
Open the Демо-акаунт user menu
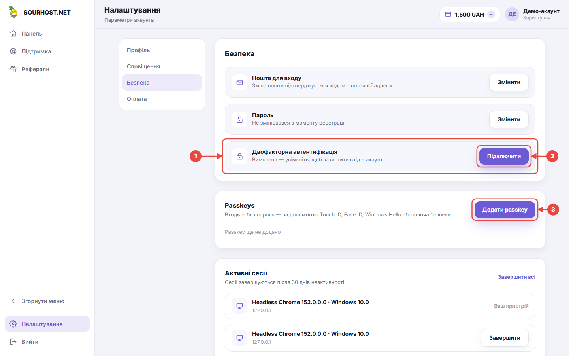click(x=532, y=14)
